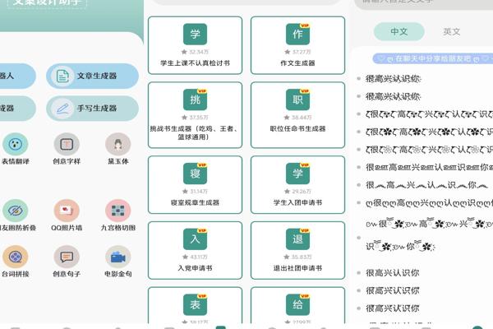Open the 台词拼接 icon

tap(16, 257)
